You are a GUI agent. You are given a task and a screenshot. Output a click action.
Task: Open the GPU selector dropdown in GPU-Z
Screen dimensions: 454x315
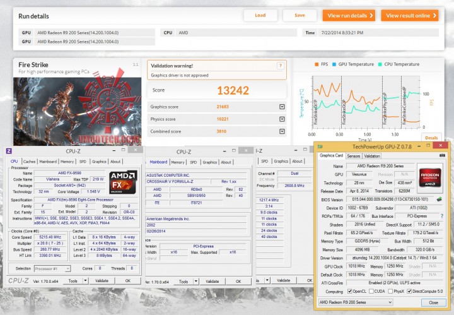pos(356,302)
